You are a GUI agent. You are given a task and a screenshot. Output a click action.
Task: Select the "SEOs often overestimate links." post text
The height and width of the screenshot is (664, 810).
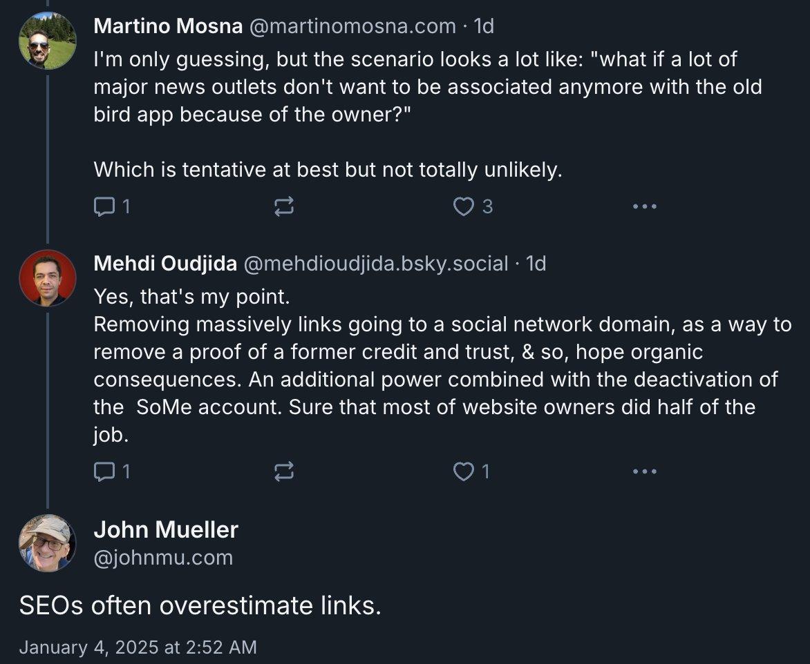(x=200, y=605)
